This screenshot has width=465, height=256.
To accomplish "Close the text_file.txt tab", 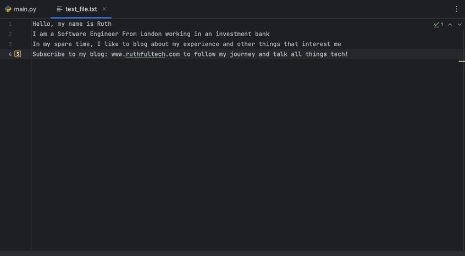I will 104,9.
